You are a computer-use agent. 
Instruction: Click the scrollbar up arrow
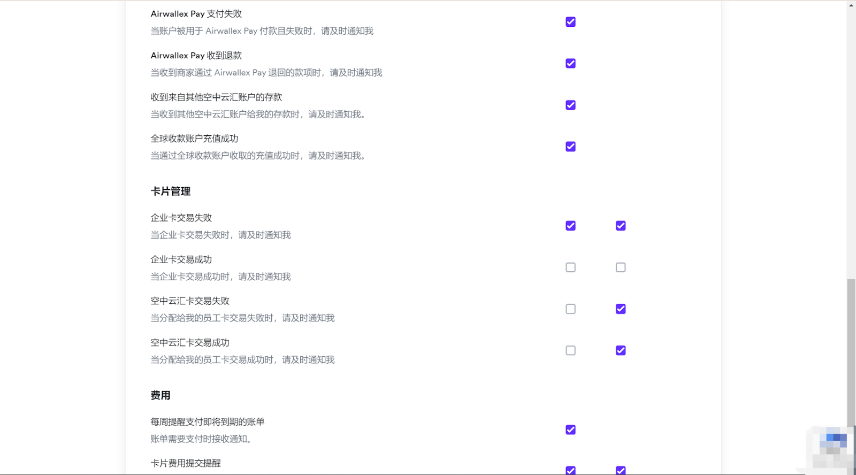851,5
